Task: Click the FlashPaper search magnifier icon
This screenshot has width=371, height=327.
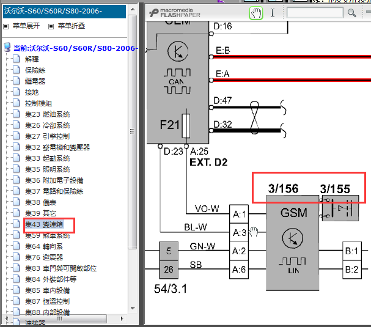Action: pos(351,13)
